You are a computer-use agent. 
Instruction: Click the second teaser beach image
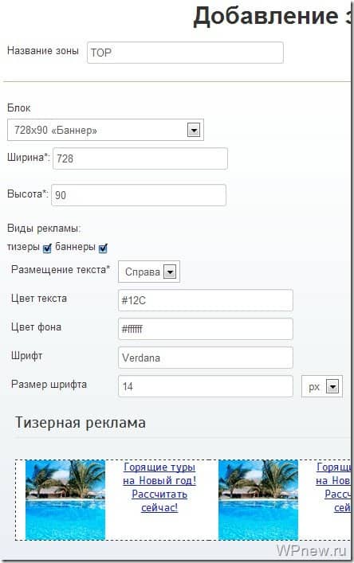click(258, 500)
